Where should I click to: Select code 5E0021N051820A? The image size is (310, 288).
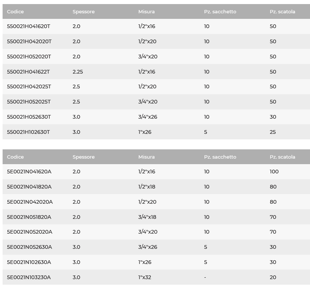tap(29, 217)
